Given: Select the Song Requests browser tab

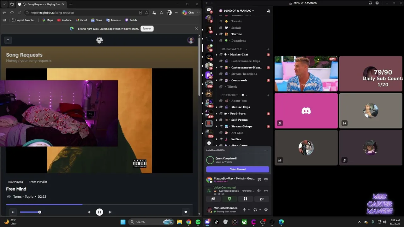Looking at the screenshot, I should point(41,4).
